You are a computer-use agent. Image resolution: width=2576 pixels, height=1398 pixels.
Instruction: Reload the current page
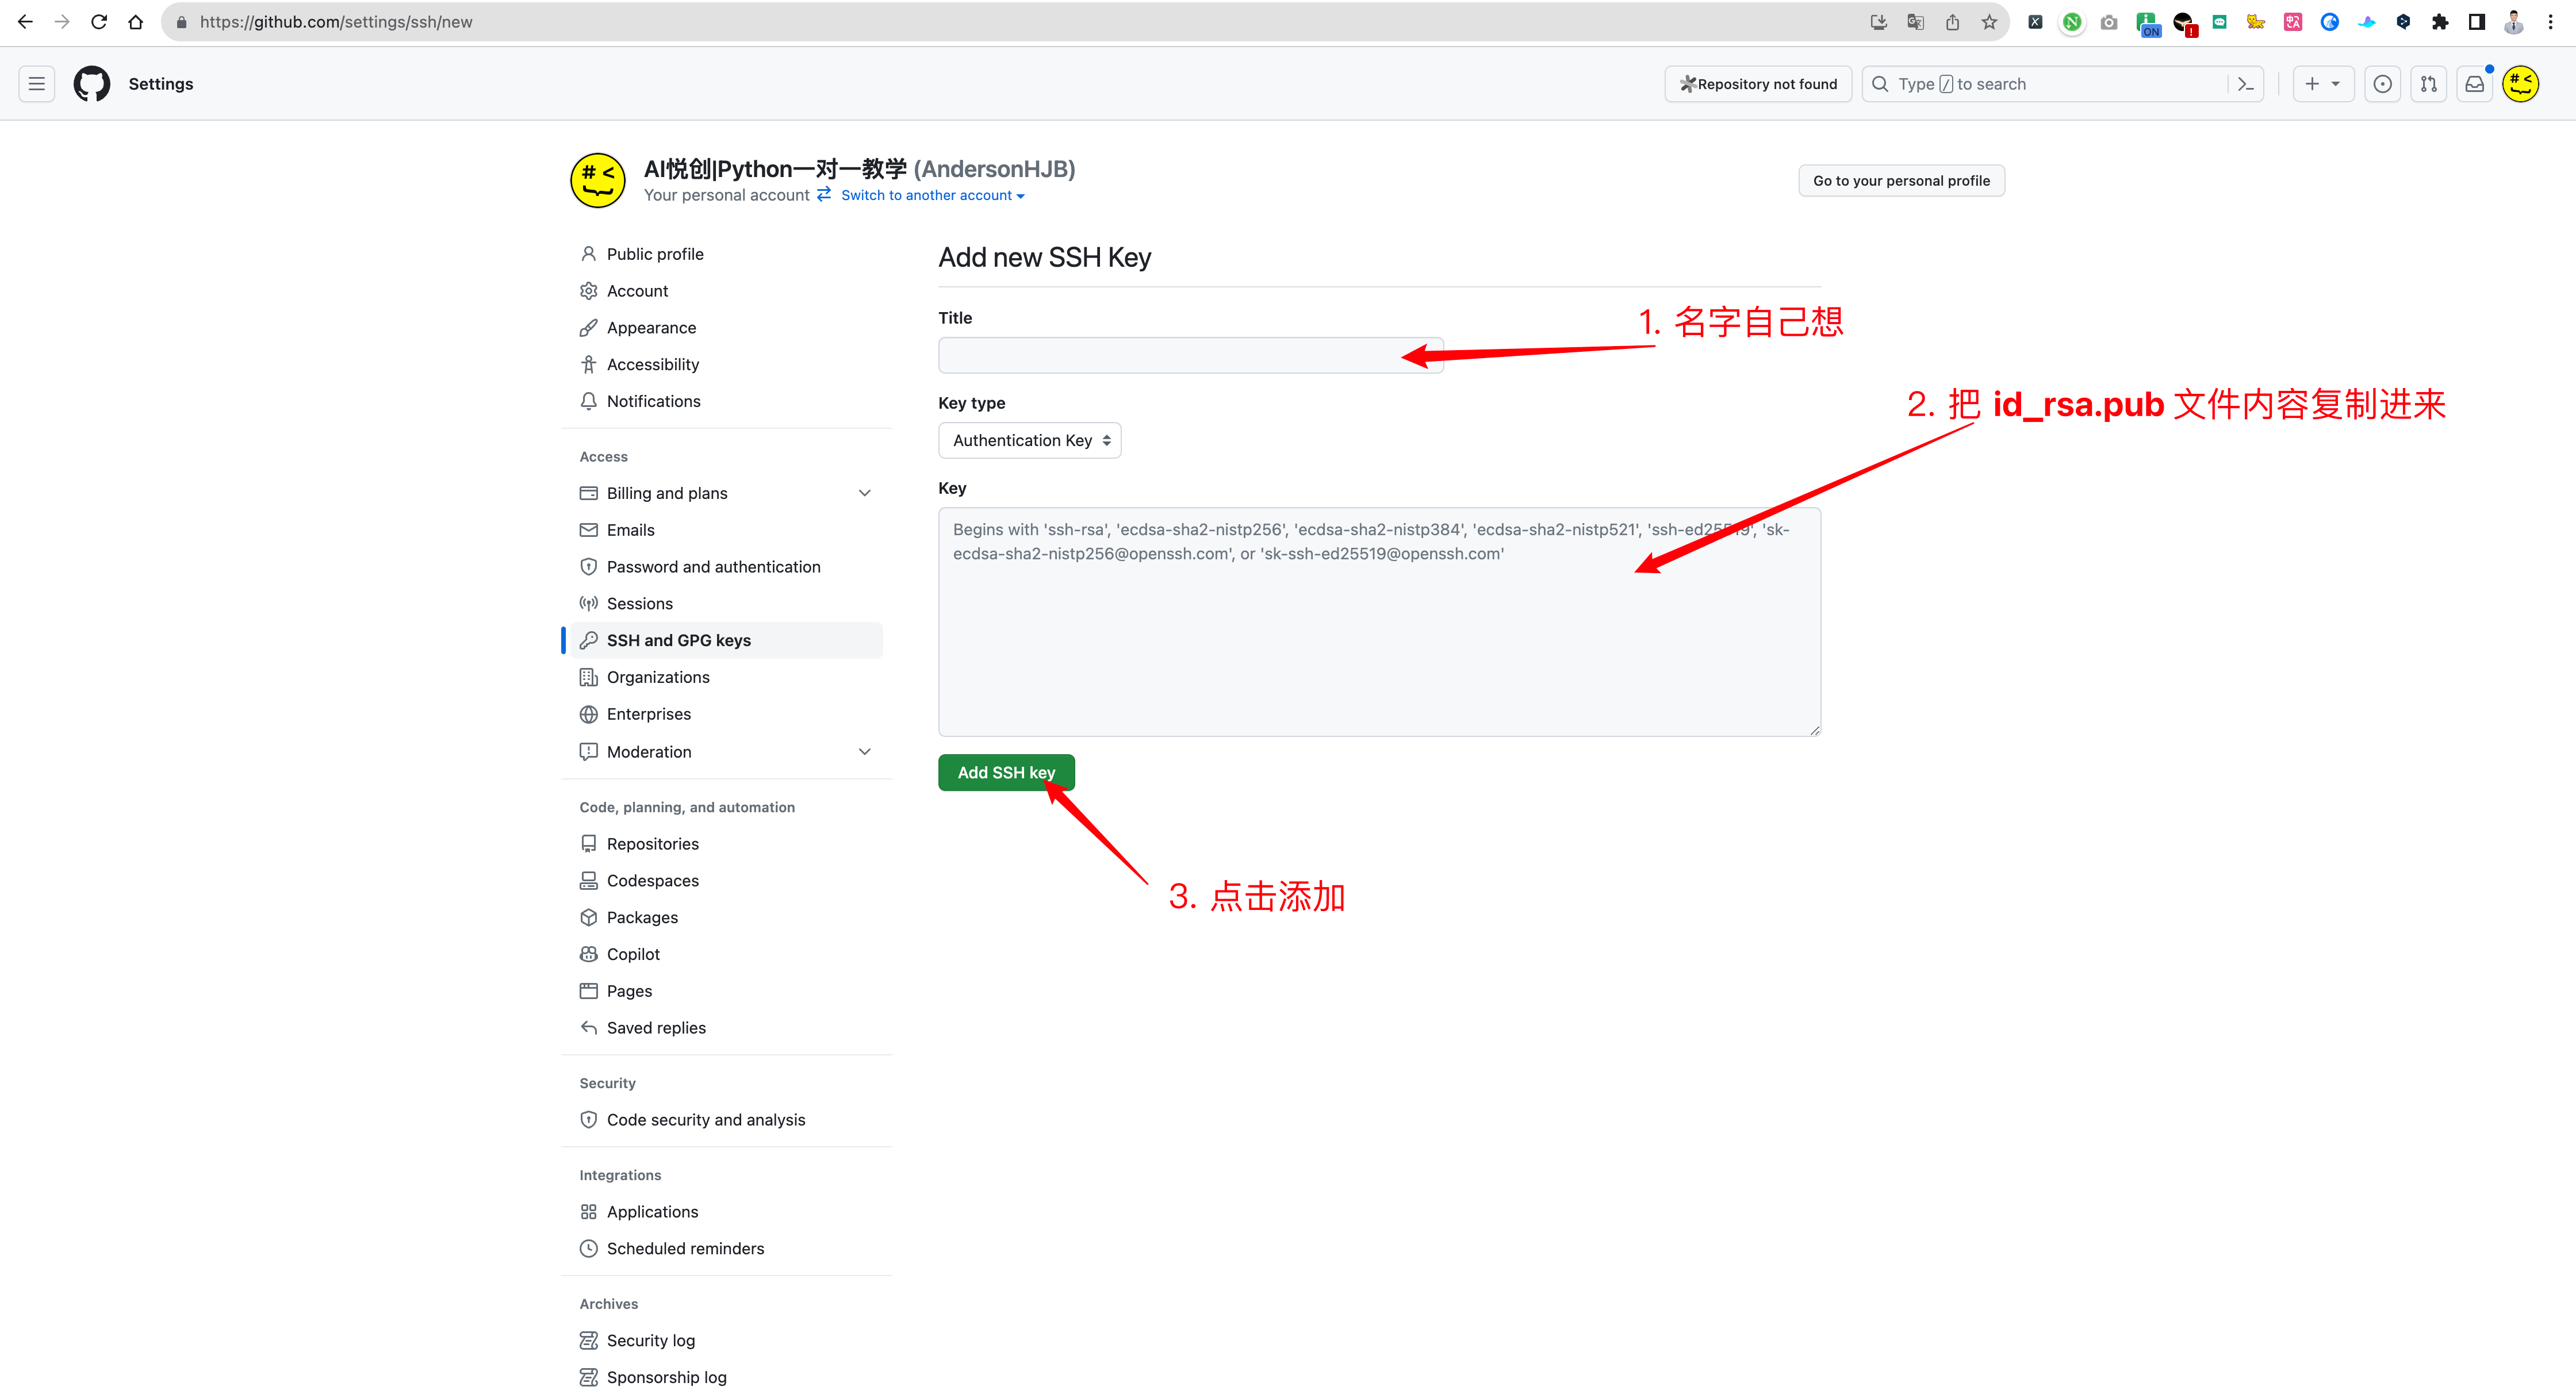click(99, 22)
